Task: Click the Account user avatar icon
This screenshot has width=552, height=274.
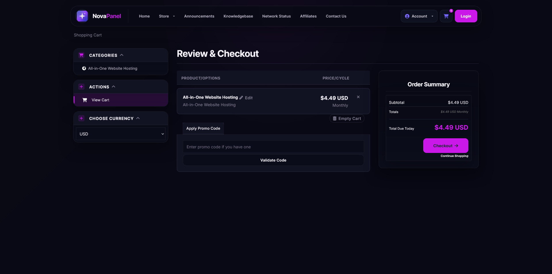Action: 407,16
